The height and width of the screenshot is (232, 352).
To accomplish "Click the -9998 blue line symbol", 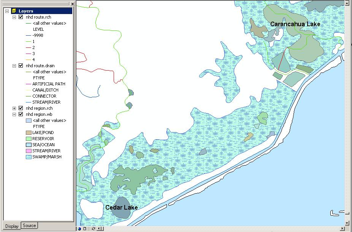I will click(29, 35).
